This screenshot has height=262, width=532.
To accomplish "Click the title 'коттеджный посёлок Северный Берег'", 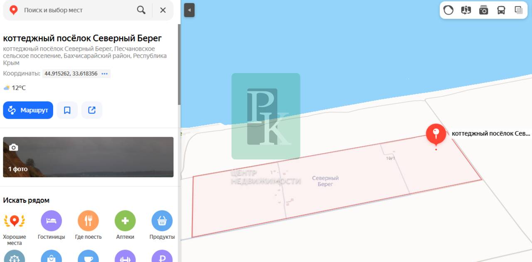I will (x=82, y=38).
